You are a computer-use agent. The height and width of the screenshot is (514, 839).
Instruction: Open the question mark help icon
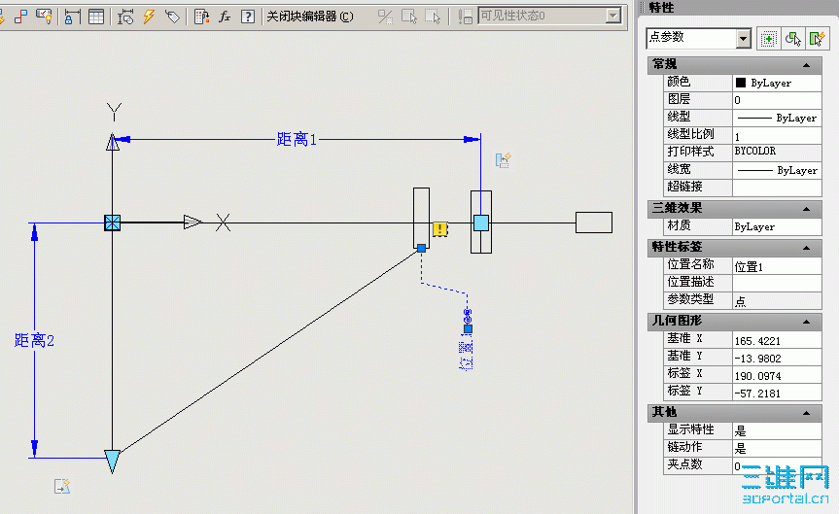coord(248,17)
